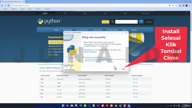Bookmark this page with the star icon
192x108 pixels.
pos(176,5)
